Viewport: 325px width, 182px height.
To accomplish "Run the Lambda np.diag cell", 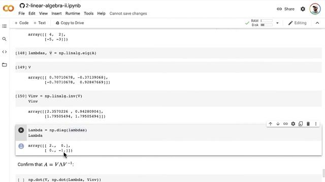I will point(21,130).
